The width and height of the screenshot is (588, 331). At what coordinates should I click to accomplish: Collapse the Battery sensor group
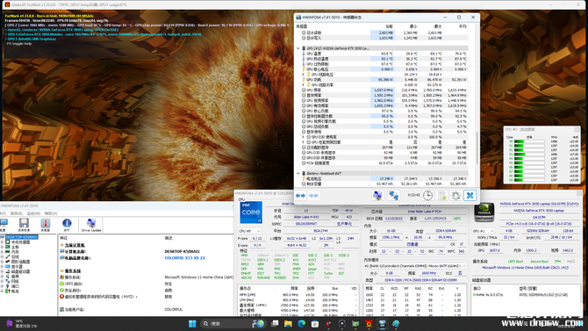pos(298,173)
